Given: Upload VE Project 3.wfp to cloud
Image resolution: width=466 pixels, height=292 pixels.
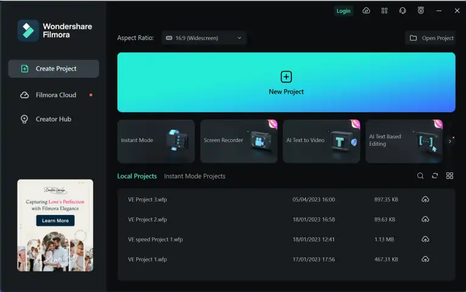Looking at the screenshot, I should pos(425,200).
